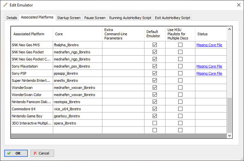244x161 pixels.
Task: Click the pencil icon in the title bar
Action: point(5,5)
